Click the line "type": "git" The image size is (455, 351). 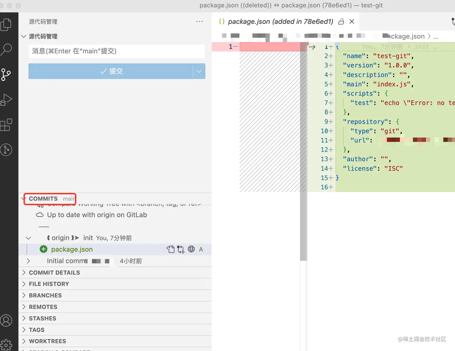point(376,131)
